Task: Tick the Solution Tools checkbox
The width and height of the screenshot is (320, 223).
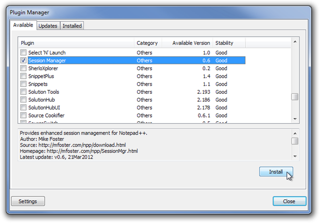Action: pos(23,92)
